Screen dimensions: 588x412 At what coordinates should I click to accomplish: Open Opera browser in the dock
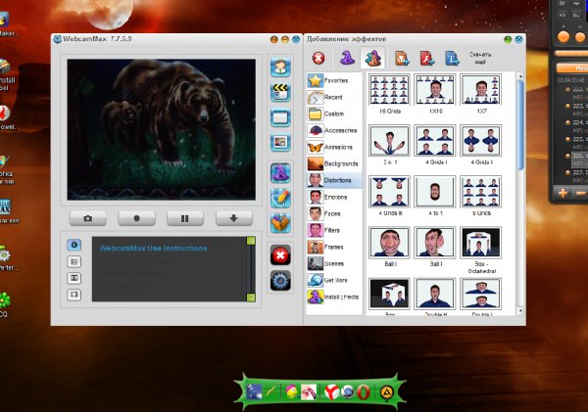pyautogui.click(x=364, y=392)
